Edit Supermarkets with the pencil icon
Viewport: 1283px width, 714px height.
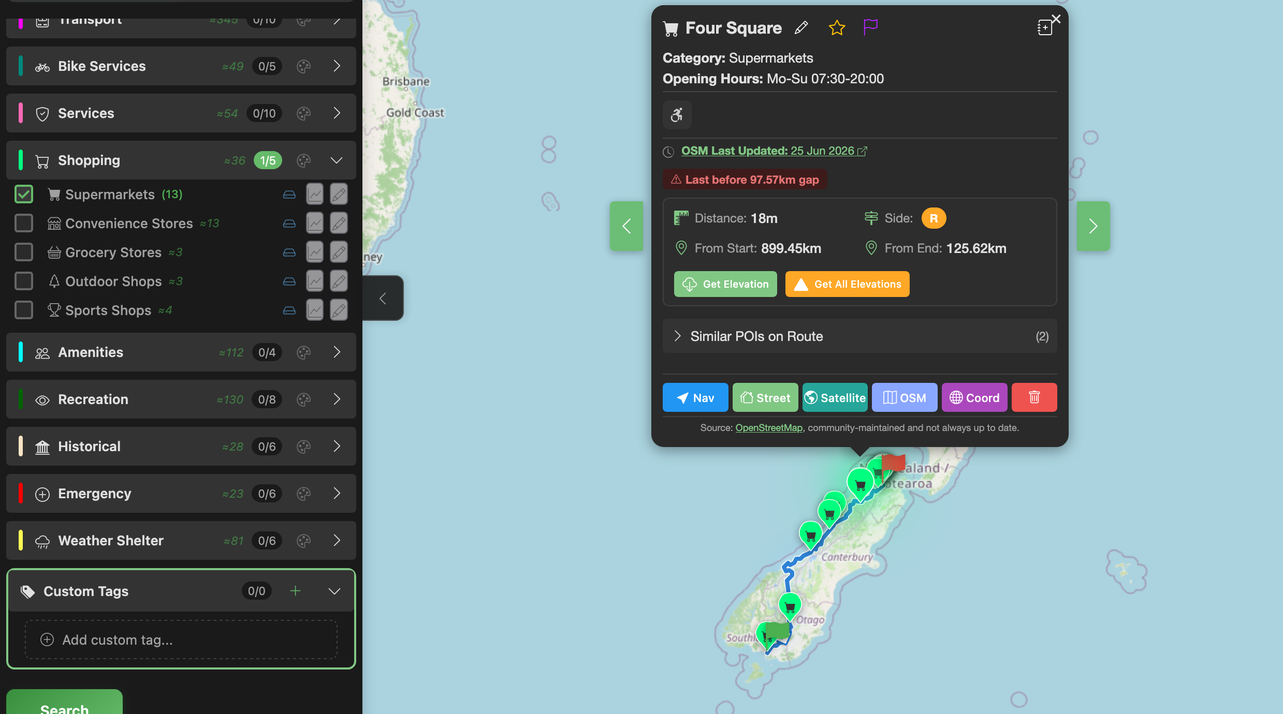coord(339,194)
